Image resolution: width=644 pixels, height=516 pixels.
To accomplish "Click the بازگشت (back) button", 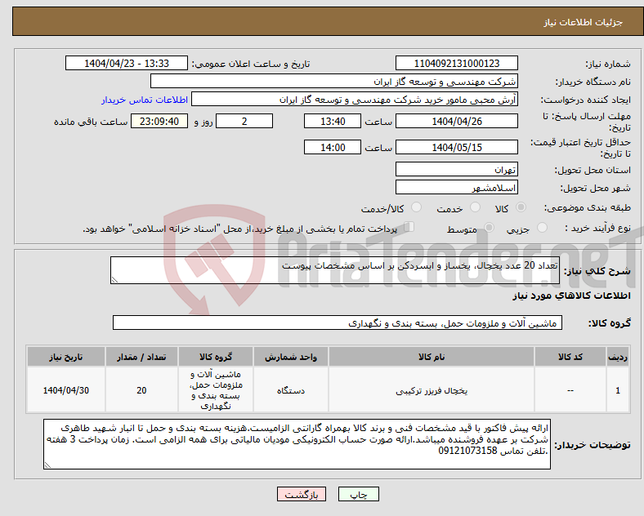I will tap(302, 495).
